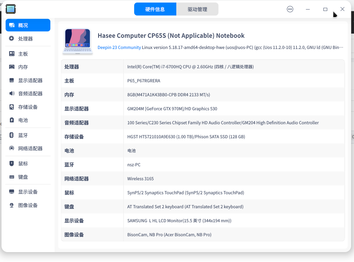Click the 100 Series/C230 HD Audio Controller value
Image resolution: width=354 pixels, height=262 pixels.
(x=223, y=123)
